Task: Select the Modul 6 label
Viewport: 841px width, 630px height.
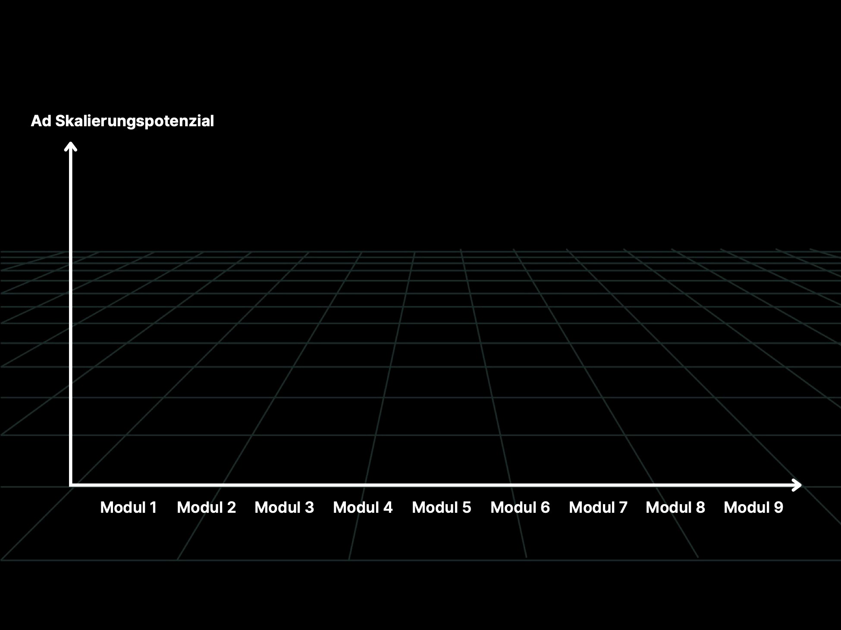Action: pos(520,508)
